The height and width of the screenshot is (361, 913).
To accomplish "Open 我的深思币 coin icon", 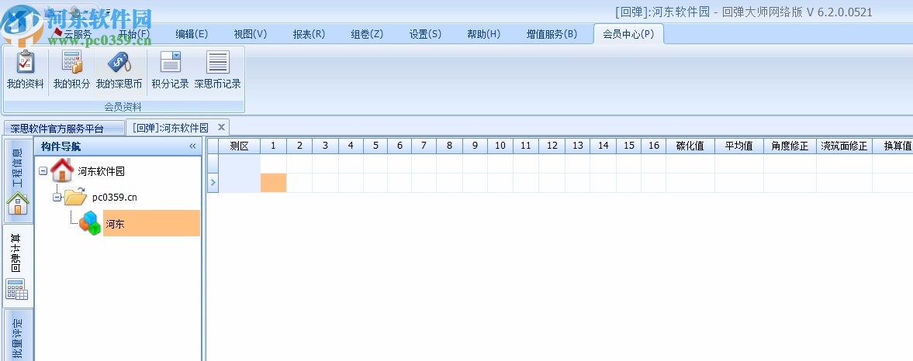I will click(x=119, y=63).
